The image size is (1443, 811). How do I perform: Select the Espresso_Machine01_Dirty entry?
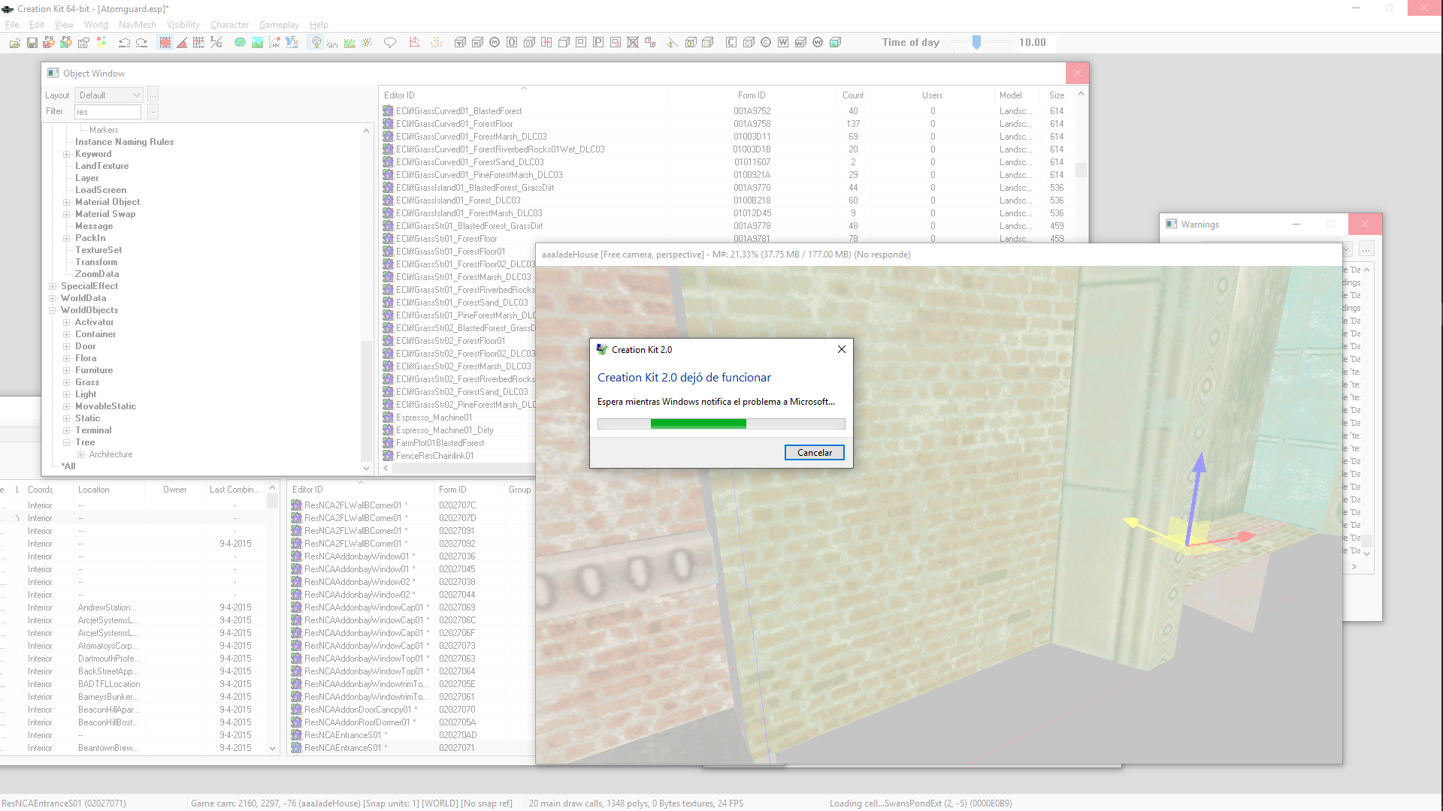click(444, 430)
